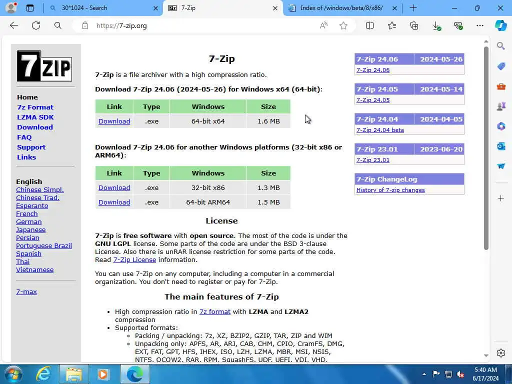
Task: Download the 64-bit ARM64 .exe
Action: pos(114,202)
